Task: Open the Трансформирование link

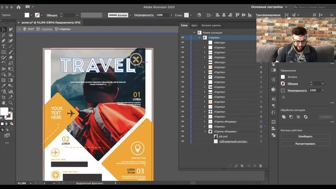Action: [x=268, y=15]
